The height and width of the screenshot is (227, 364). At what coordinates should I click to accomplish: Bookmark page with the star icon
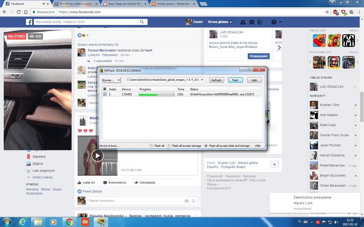(327, 12)
